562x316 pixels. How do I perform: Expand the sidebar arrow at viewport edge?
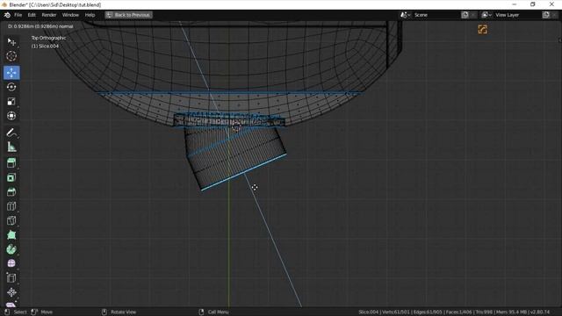click(560, 40)
